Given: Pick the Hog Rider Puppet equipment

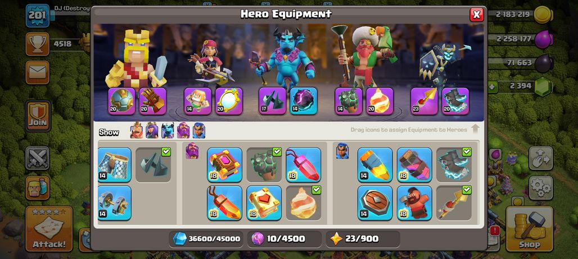Looking at the screenshot, I should [414, 203].
